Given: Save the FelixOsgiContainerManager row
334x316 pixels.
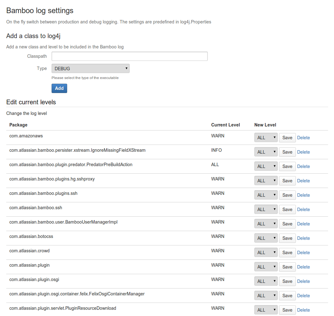Looking at the screenshot, I should click(287, 296).
